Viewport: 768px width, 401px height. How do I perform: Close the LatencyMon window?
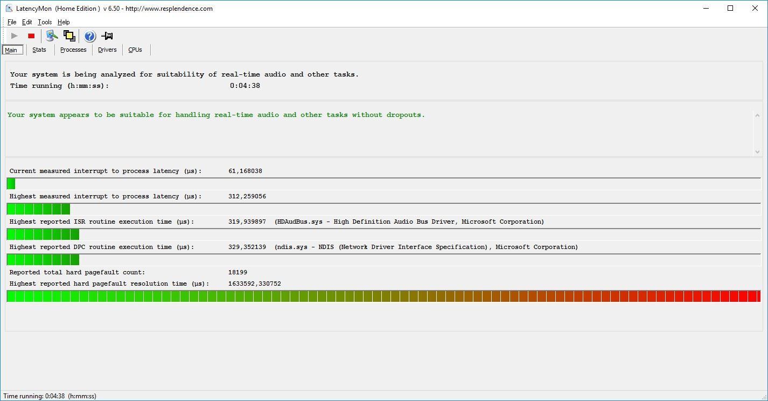pyautogui.click(x=755, y=8)
